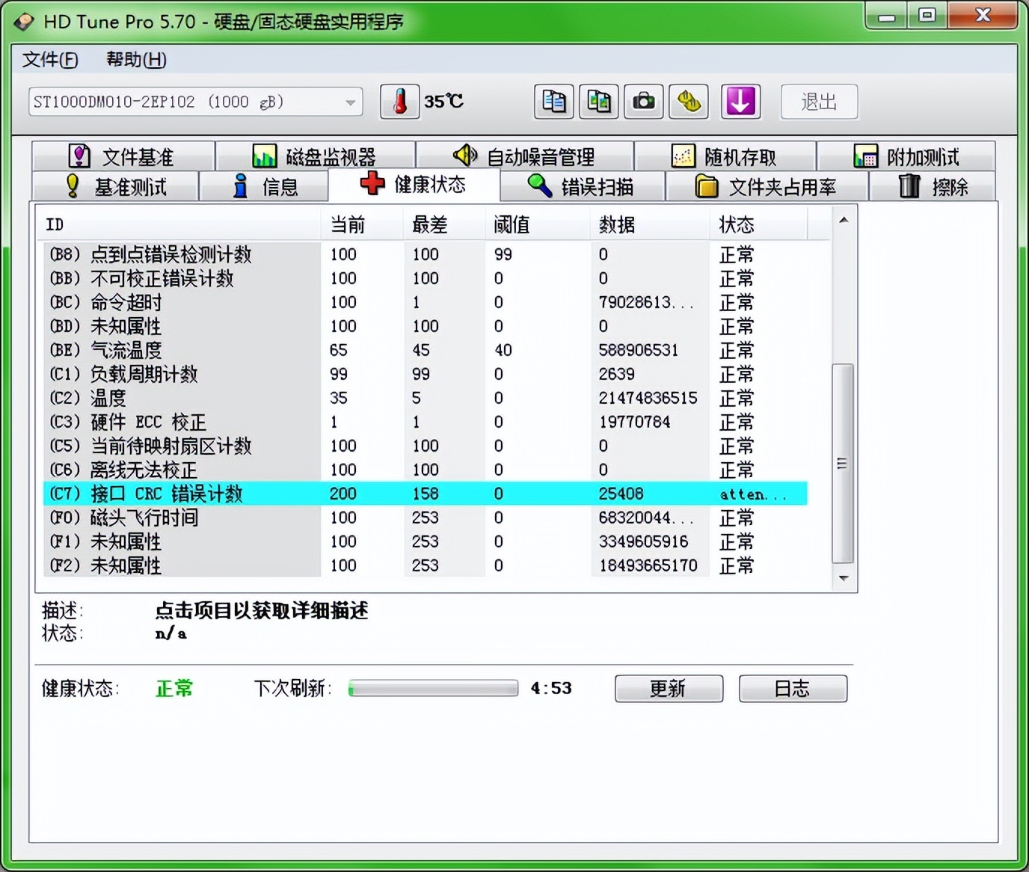
Task: Select the (C1) 负载周期计数 row
Action: 425,374
